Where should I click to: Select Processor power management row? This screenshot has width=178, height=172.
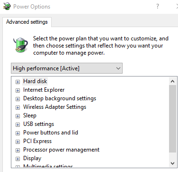(x=61, y=150)
